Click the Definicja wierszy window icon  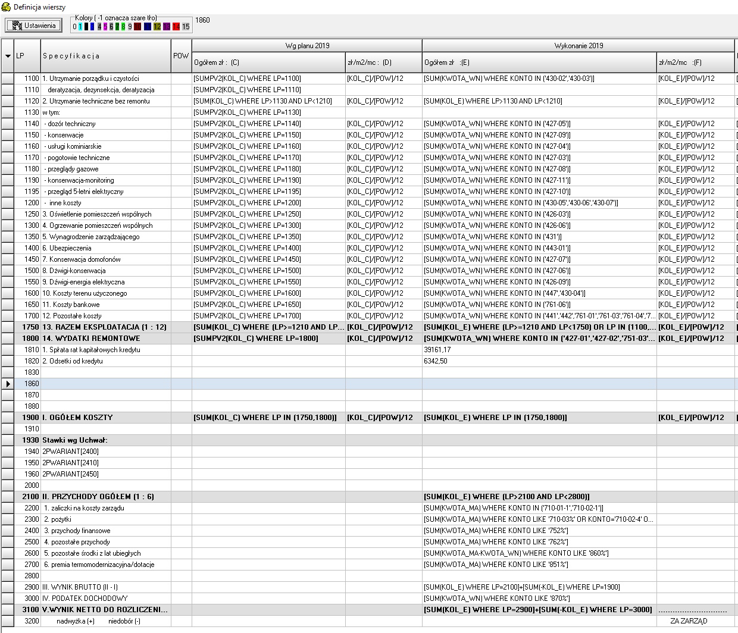pyautogui.click(x=6, y=6)
